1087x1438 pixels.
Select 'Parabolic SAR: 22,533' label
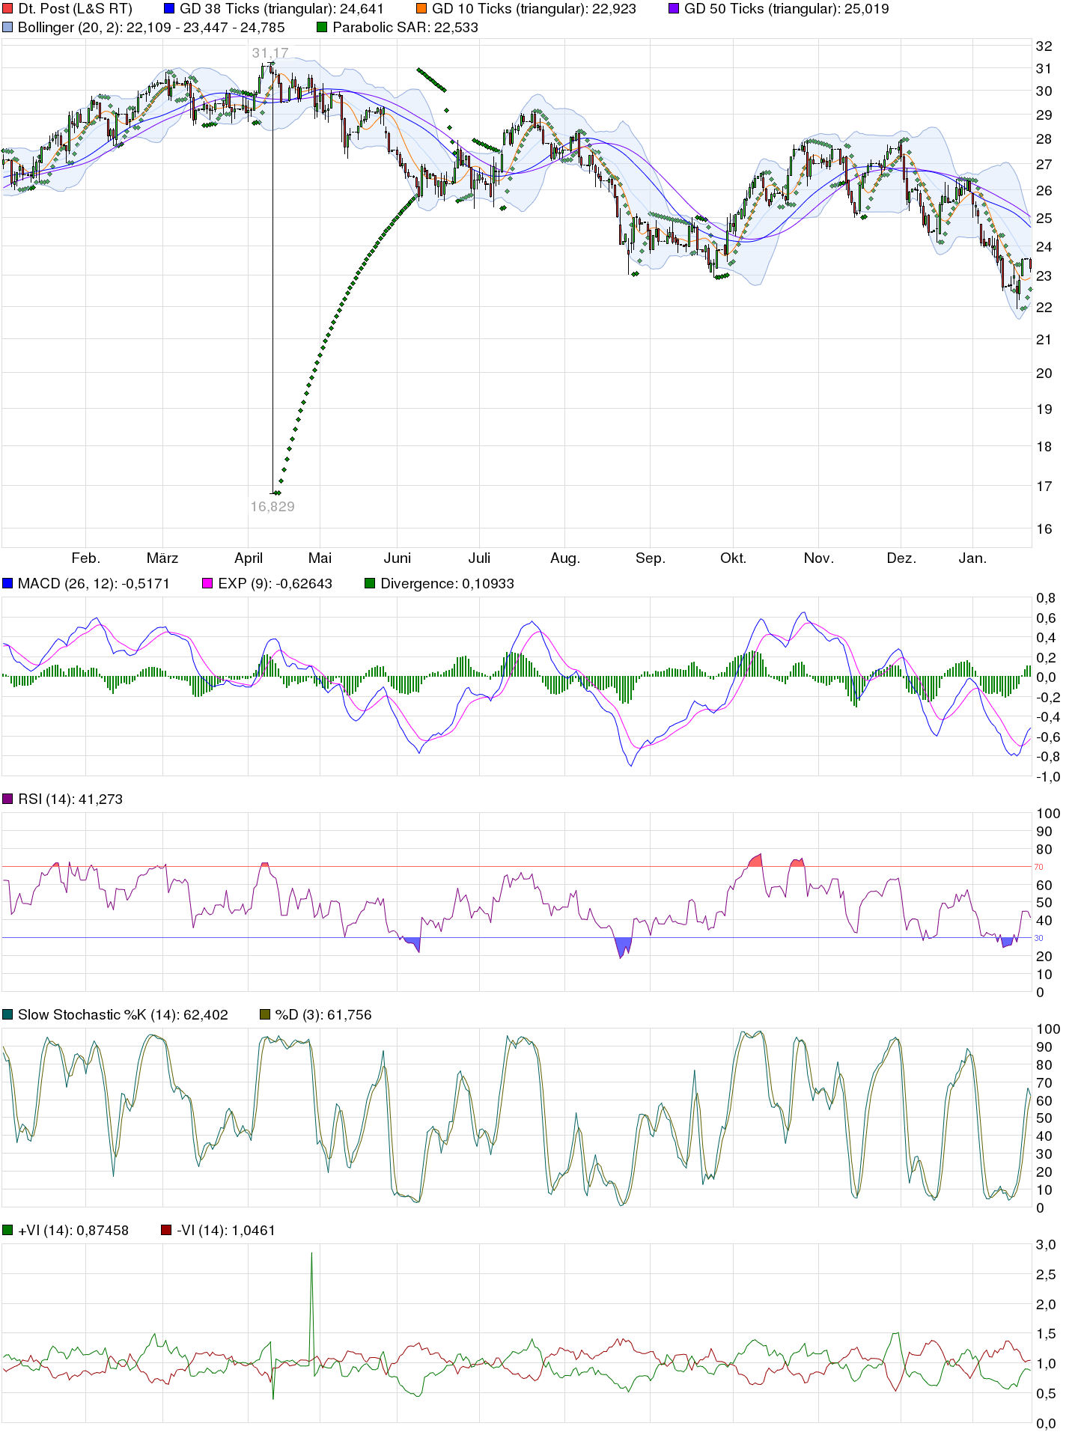tap(405, 28)
